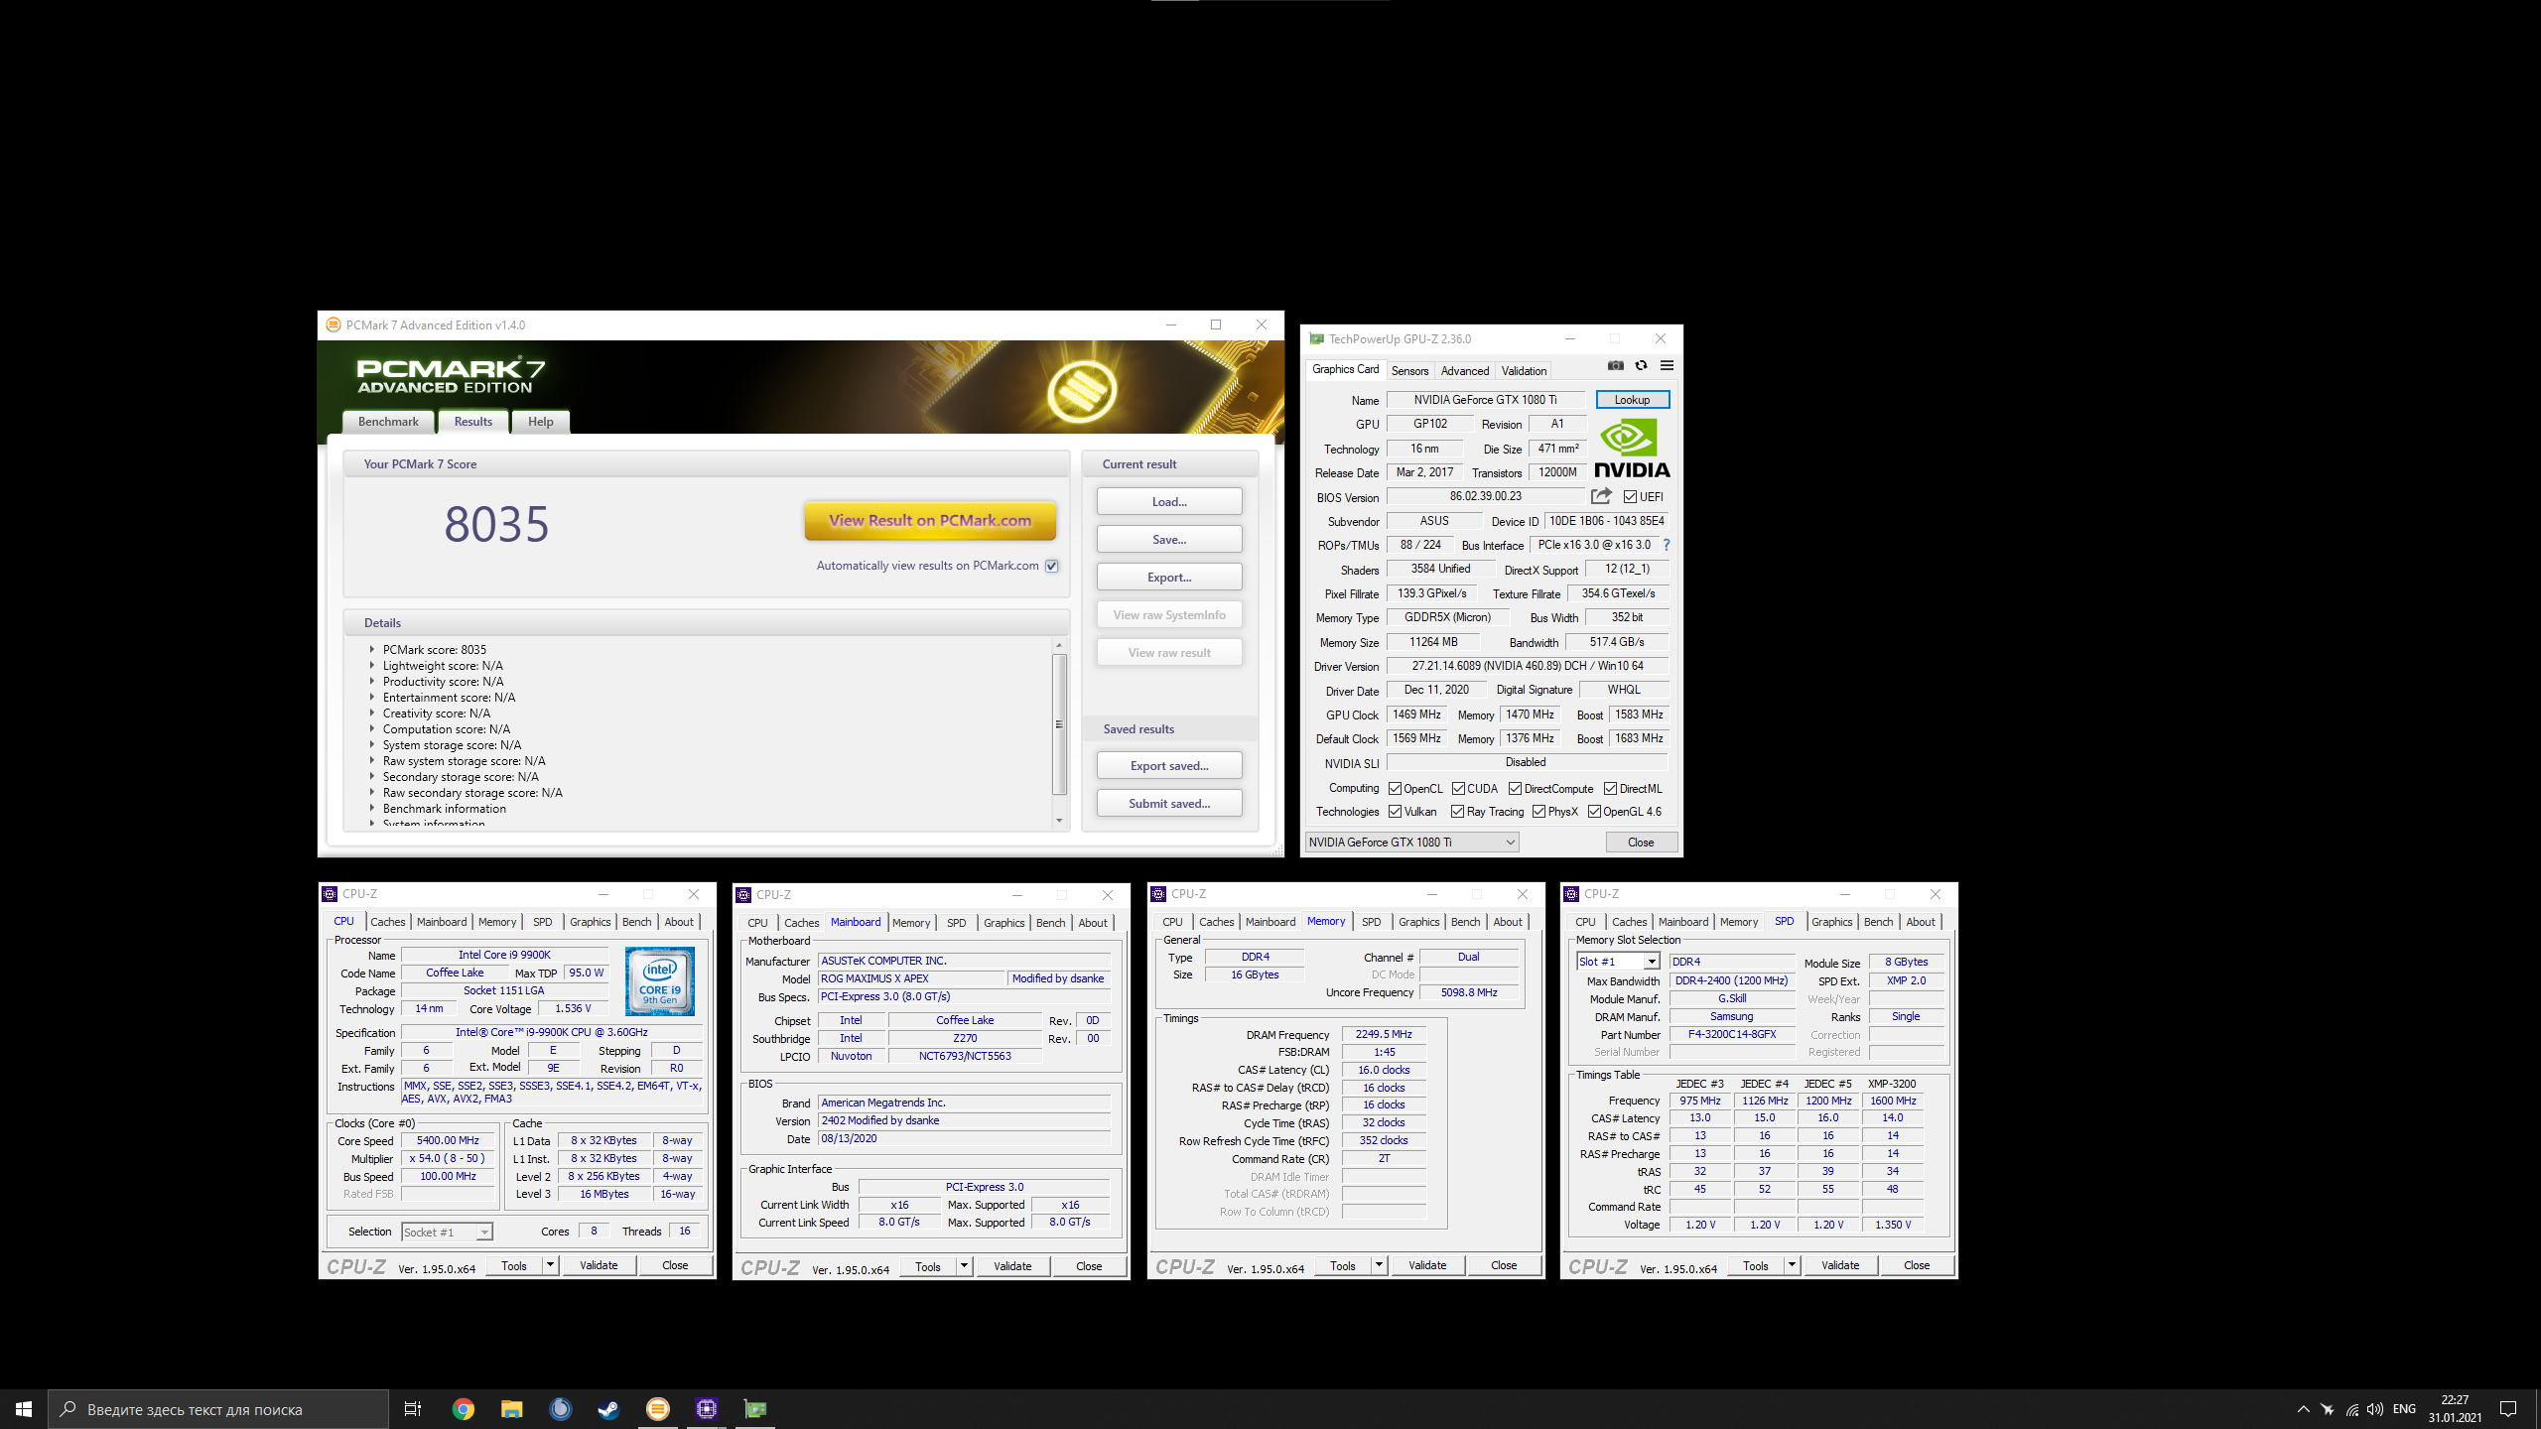Switch to the Benchmark tab in PCMark 7

click(388, 422)
